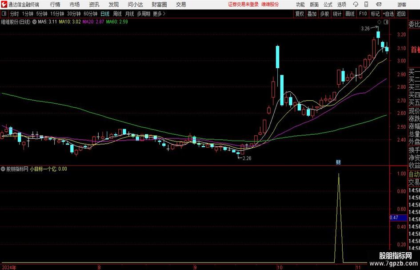420x270 pixels.
Task: Click the 现价 row in side panel
Action: 414,111
